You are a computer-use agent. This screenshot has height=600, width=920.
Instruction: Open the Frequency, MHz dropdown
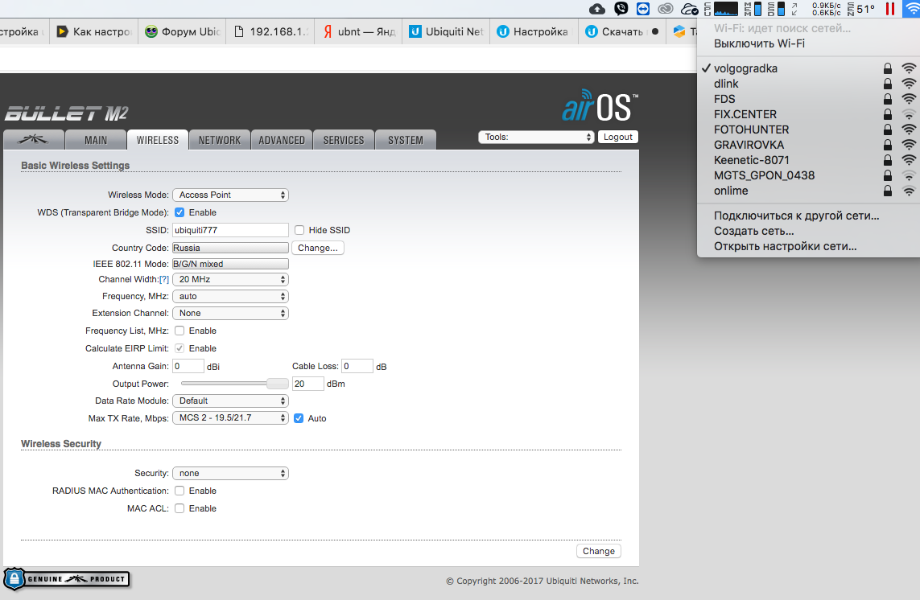click(230, 296)
